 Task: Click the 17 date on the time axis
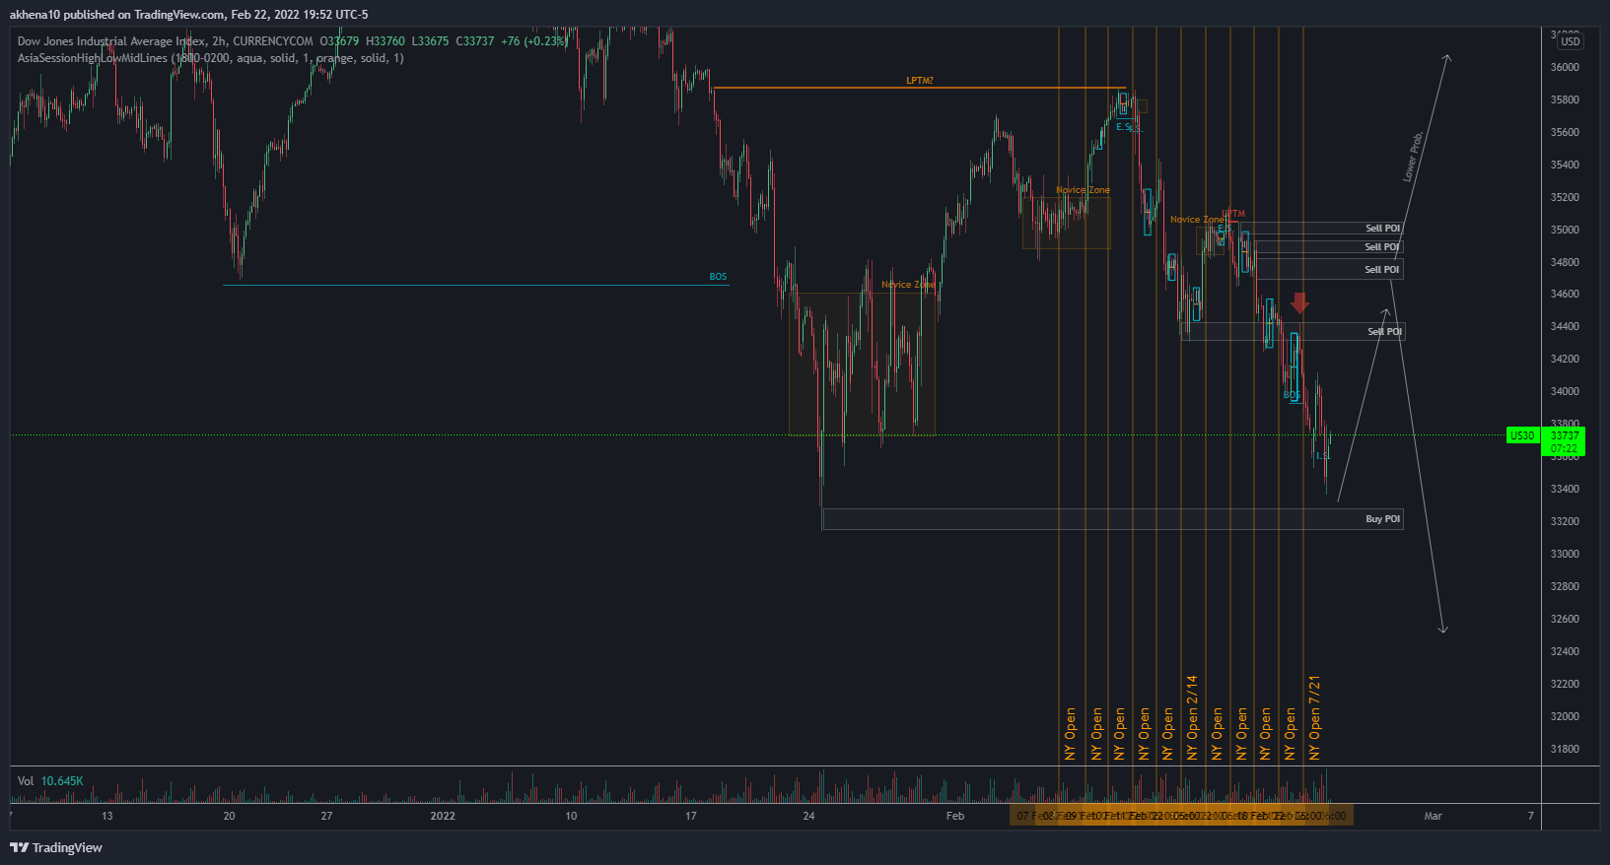point(691,816)
